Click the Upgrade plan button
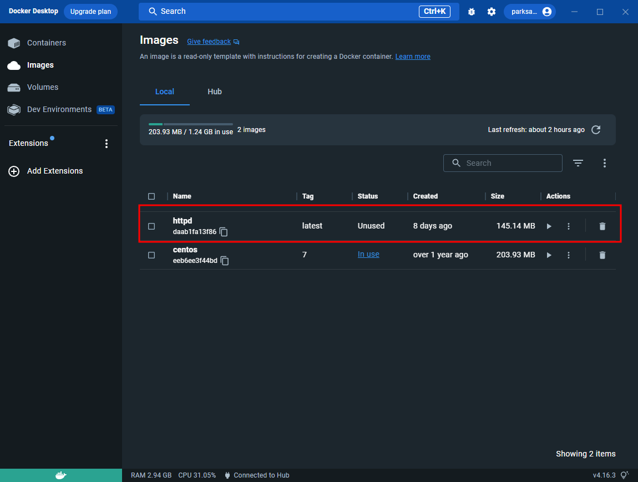Image resolution: width=638 pixels, height=482 pixels. pos(90,12)
